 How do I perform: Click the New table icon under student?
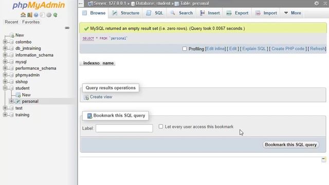(19, 95)
